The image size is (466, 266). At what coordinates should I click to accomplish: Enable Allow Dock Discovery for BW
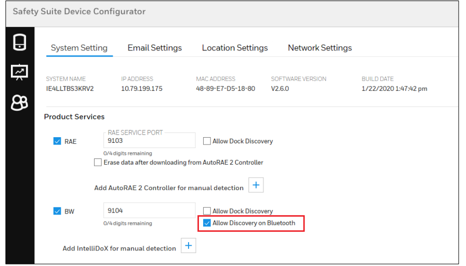coord(207,211)
